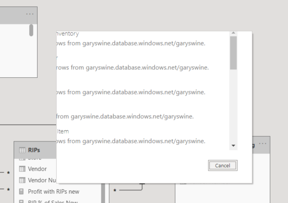This screenshot has height=203, width=288.
Task: Open the top-left table's ellipsis menu
Action: point(30,14)
